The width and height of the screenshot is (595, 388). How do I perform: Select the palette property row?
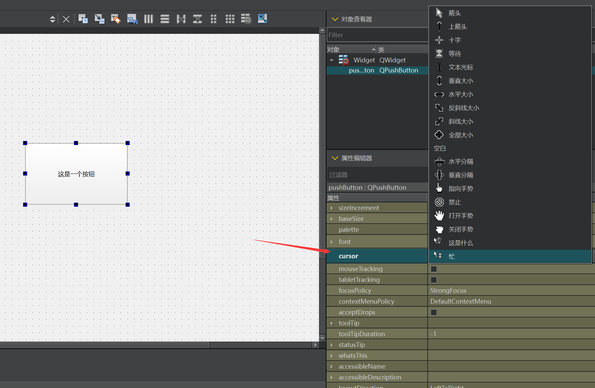coord(377,229)
